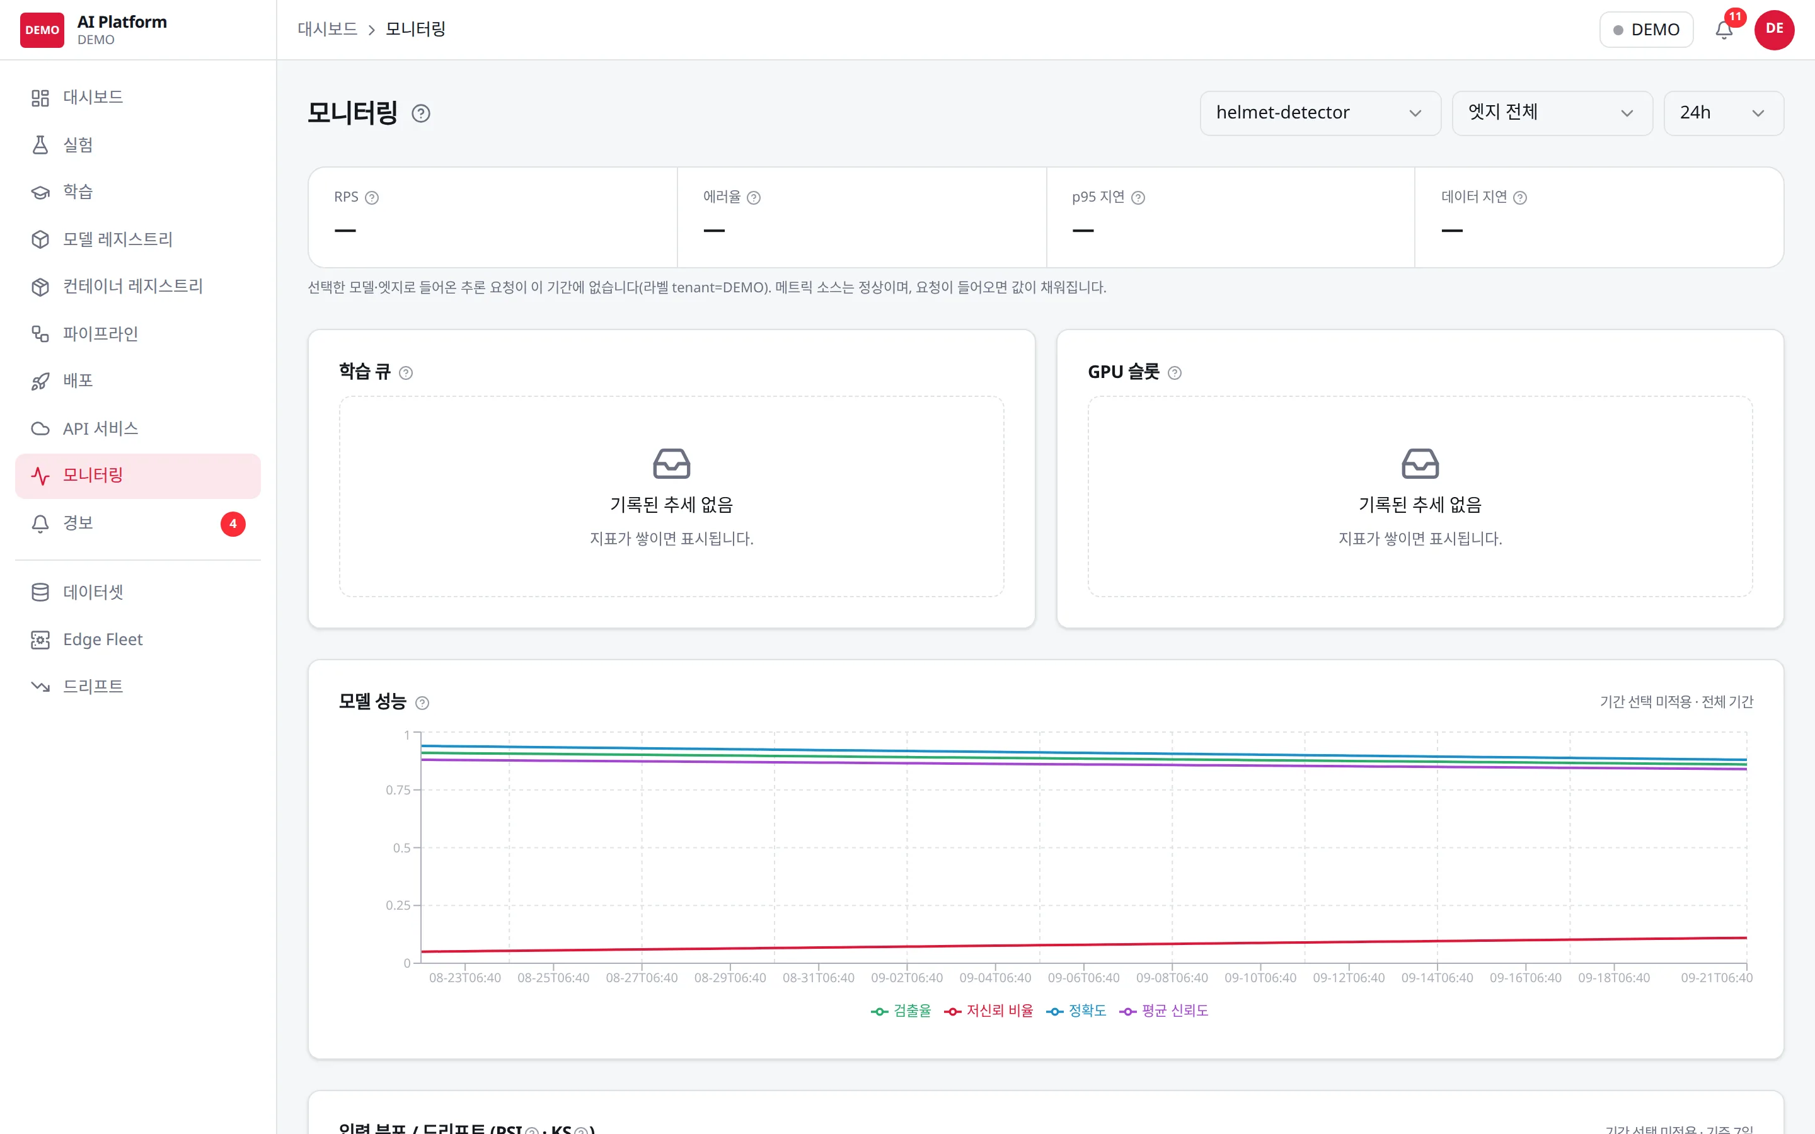Toggle 검출율 series in chart legend
Viewport: 1815px width, 1134px height.
click(901, 1011)
